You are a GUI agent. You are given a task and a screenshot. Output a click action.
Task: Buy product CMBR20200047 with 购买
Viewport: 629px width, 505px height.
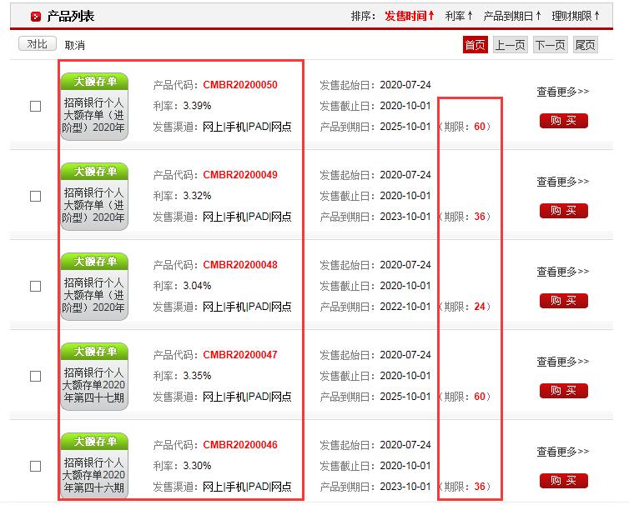click(x=564, y=391)
